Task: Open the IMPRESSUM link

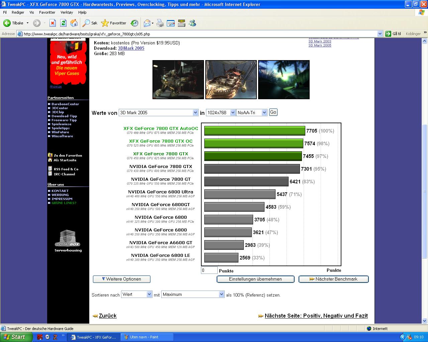Action: tap(62, 199)
